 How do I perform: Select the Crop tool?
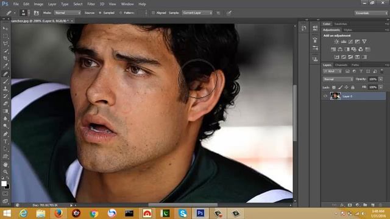tap(5, 58)
